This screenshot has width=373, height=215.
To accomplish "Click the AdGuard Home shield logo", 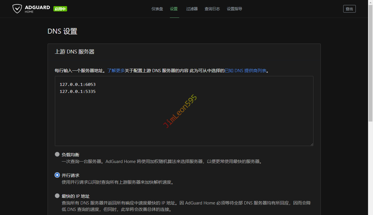I will (x=17, y=9).
